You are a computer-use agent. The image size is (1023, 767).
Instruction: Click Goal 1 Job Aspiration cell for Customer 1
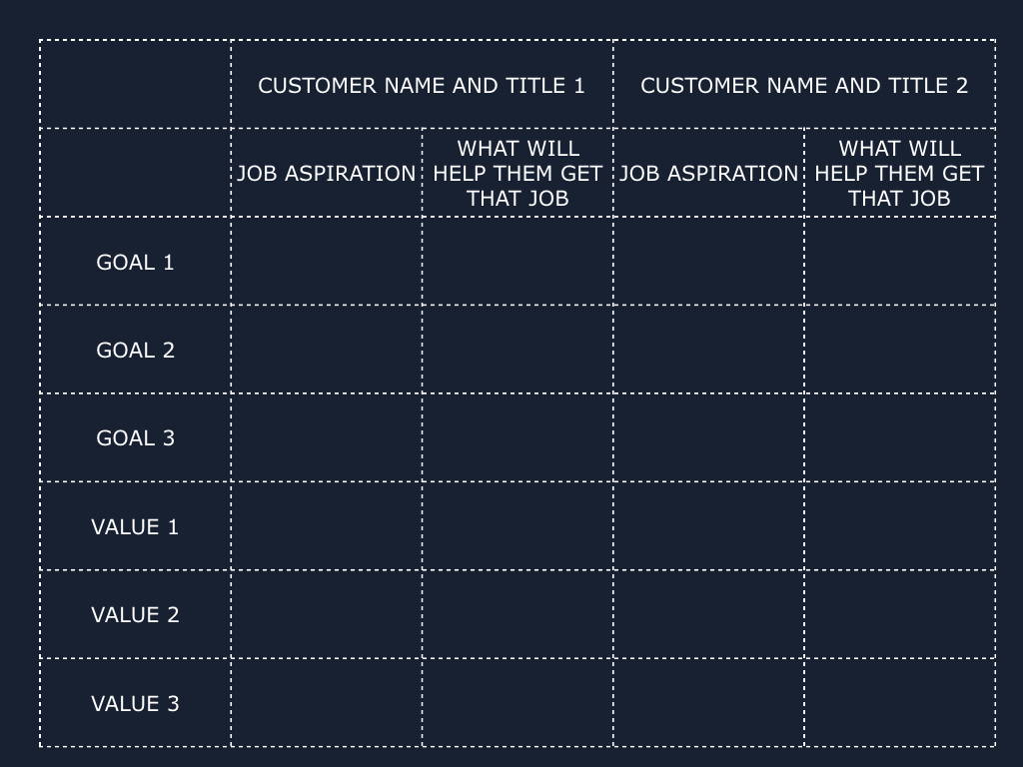click(327, 262)
